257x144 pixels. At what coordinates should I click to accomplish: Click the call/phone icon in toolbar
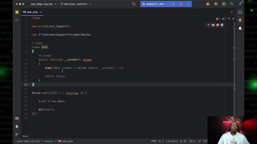tap(134, 4)
